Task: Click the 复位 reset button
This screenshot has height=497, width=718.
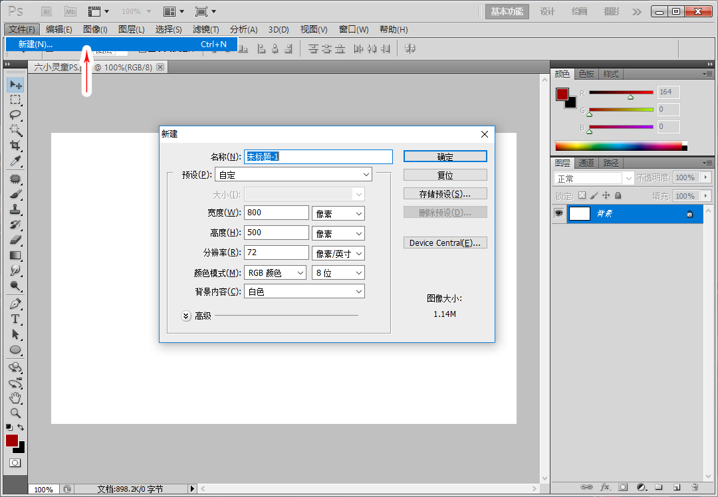Action: pyautogui.click(x=445, y=175)
